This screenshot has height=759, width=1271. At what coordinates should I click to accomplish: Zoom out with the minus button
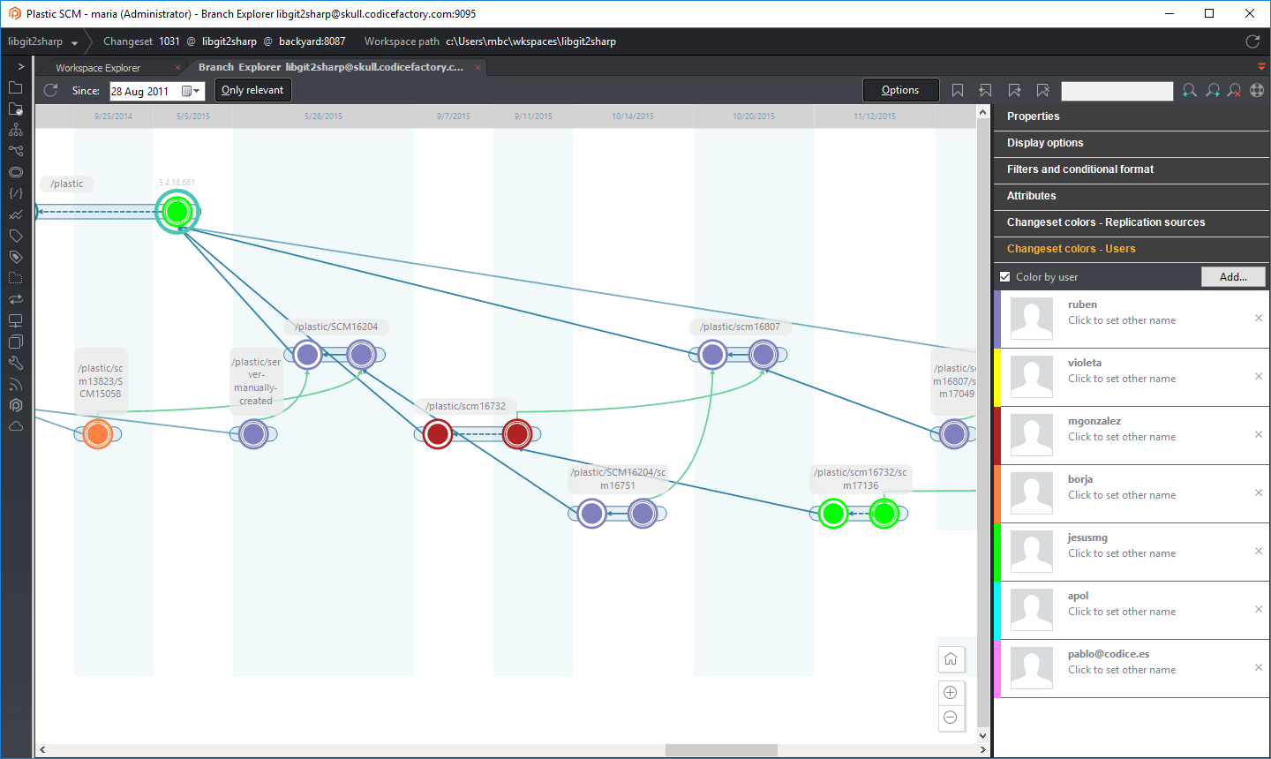[x=951, y=718]
